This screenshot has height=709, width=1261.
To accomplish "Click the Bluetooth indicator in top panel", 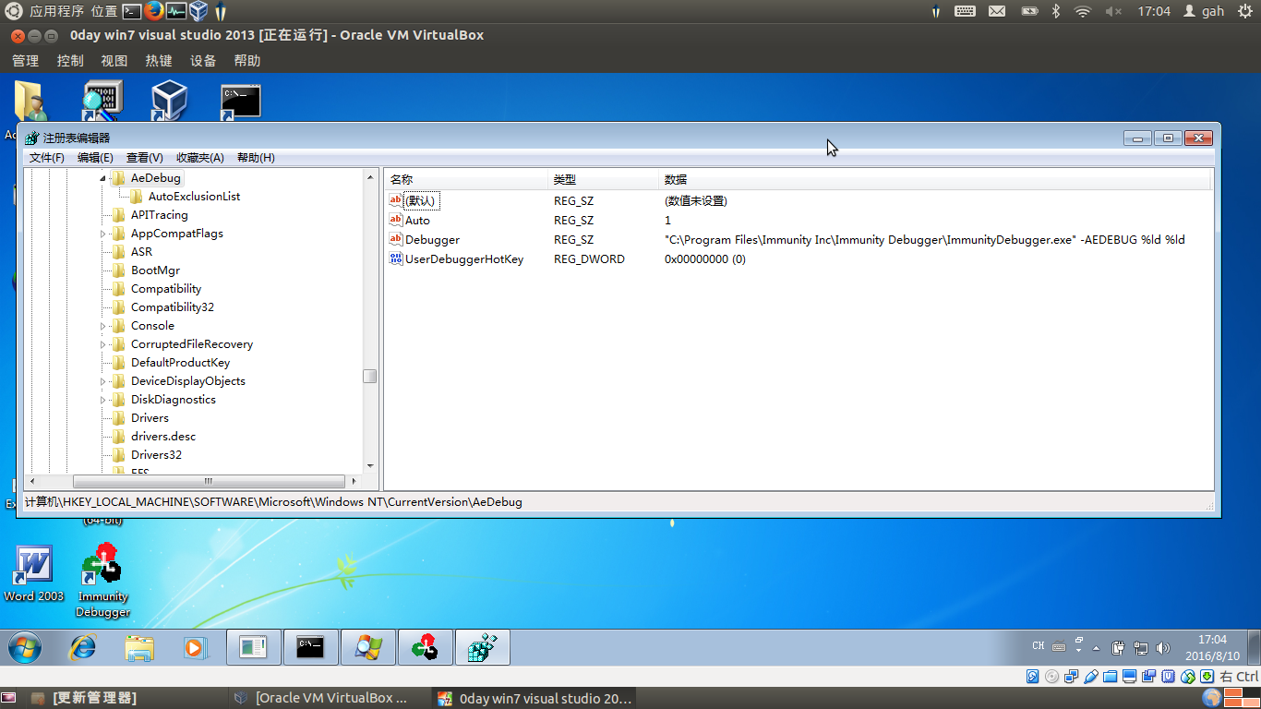I will [1056, 11].
